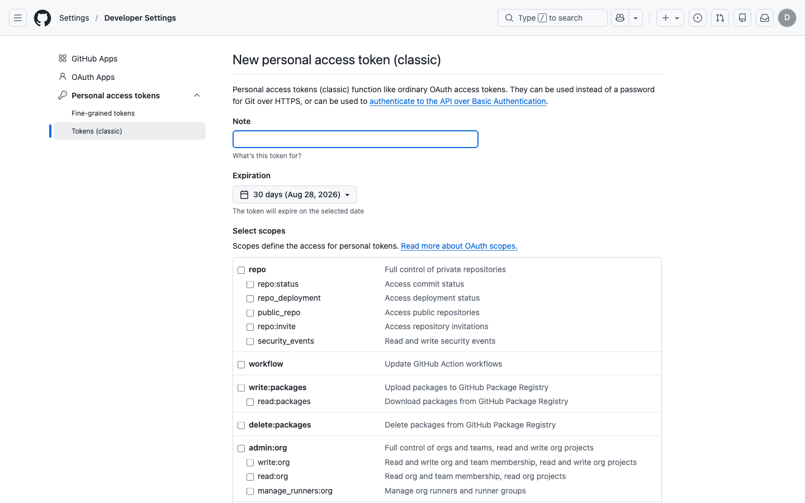The image size is (805, 503).
Task: Check the read:org scope
Action: coord(250,477)
